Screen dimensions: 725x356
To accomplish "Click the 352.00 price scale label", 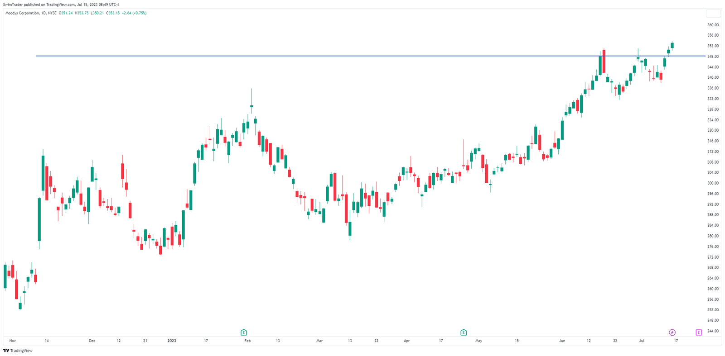I will click(713, 46).
